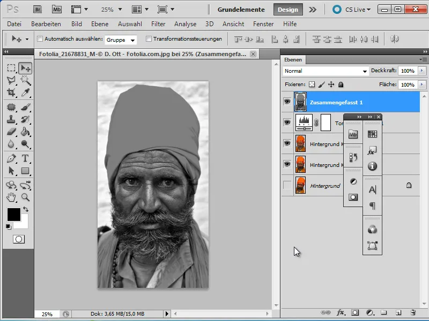Hide the Zusammengefasst 1 layer
The width and height of the screenshot is (429, 321).
(x=287, y=101)
